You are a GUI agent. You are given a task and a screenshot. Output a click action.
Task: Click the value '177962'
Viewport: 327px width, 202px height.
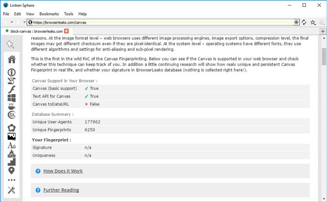(92, 122)
